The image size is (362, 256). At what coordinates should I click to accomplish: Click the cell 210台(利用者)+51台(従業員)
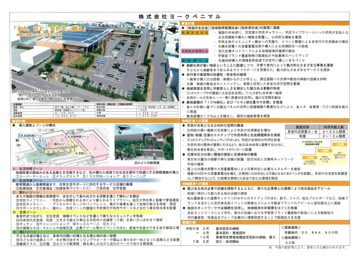tap(157, 107)
